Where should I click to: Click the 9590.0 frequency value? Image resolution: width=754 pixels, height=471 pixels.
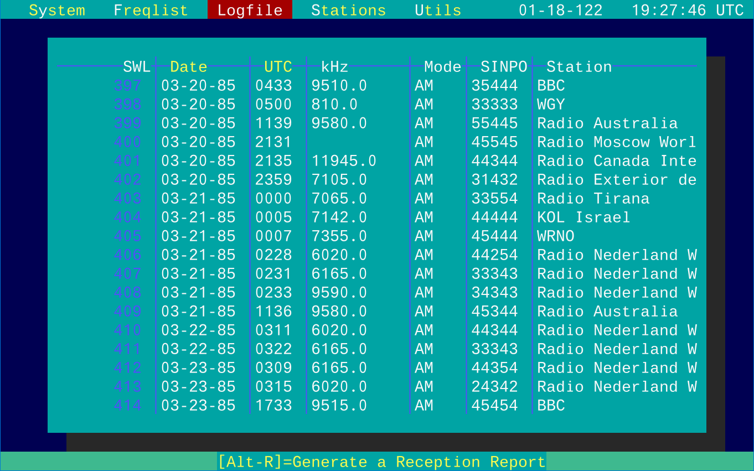339,293
